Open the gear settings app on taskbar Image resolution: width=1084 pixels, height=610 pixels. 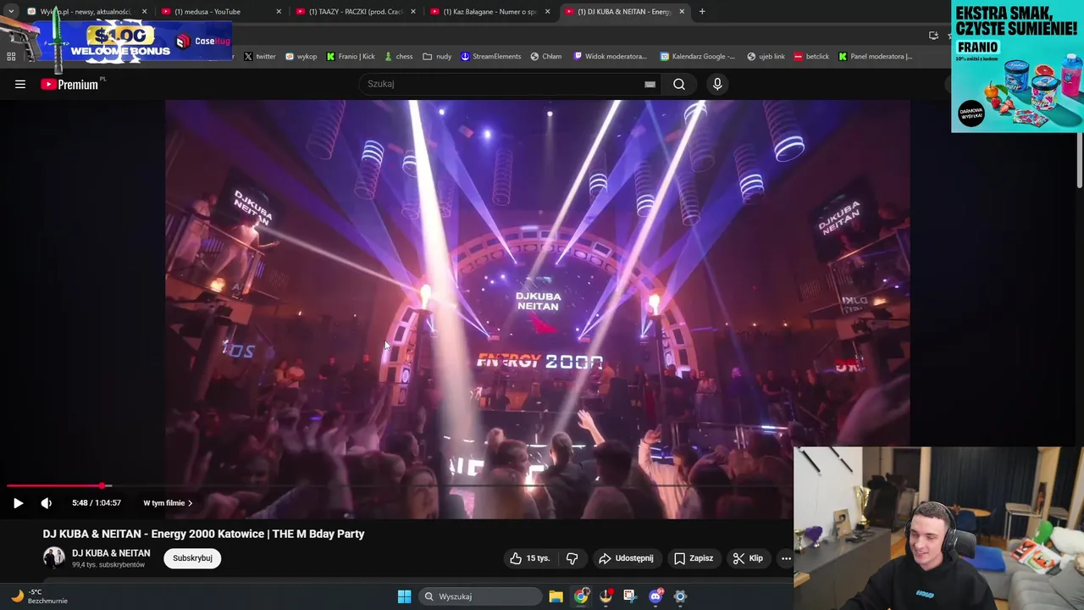679,596
